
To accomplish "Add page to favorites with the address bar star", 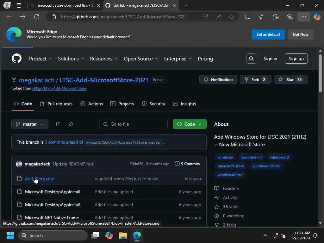I will tap(231, 17).
